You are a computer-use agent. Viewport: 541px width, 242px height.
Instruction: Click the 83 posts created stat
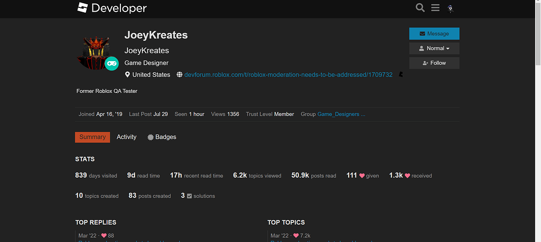[150, 196]
